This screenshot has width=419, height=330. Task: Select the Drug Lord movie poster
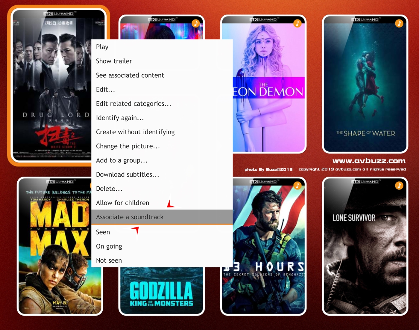tap(51, 85)
